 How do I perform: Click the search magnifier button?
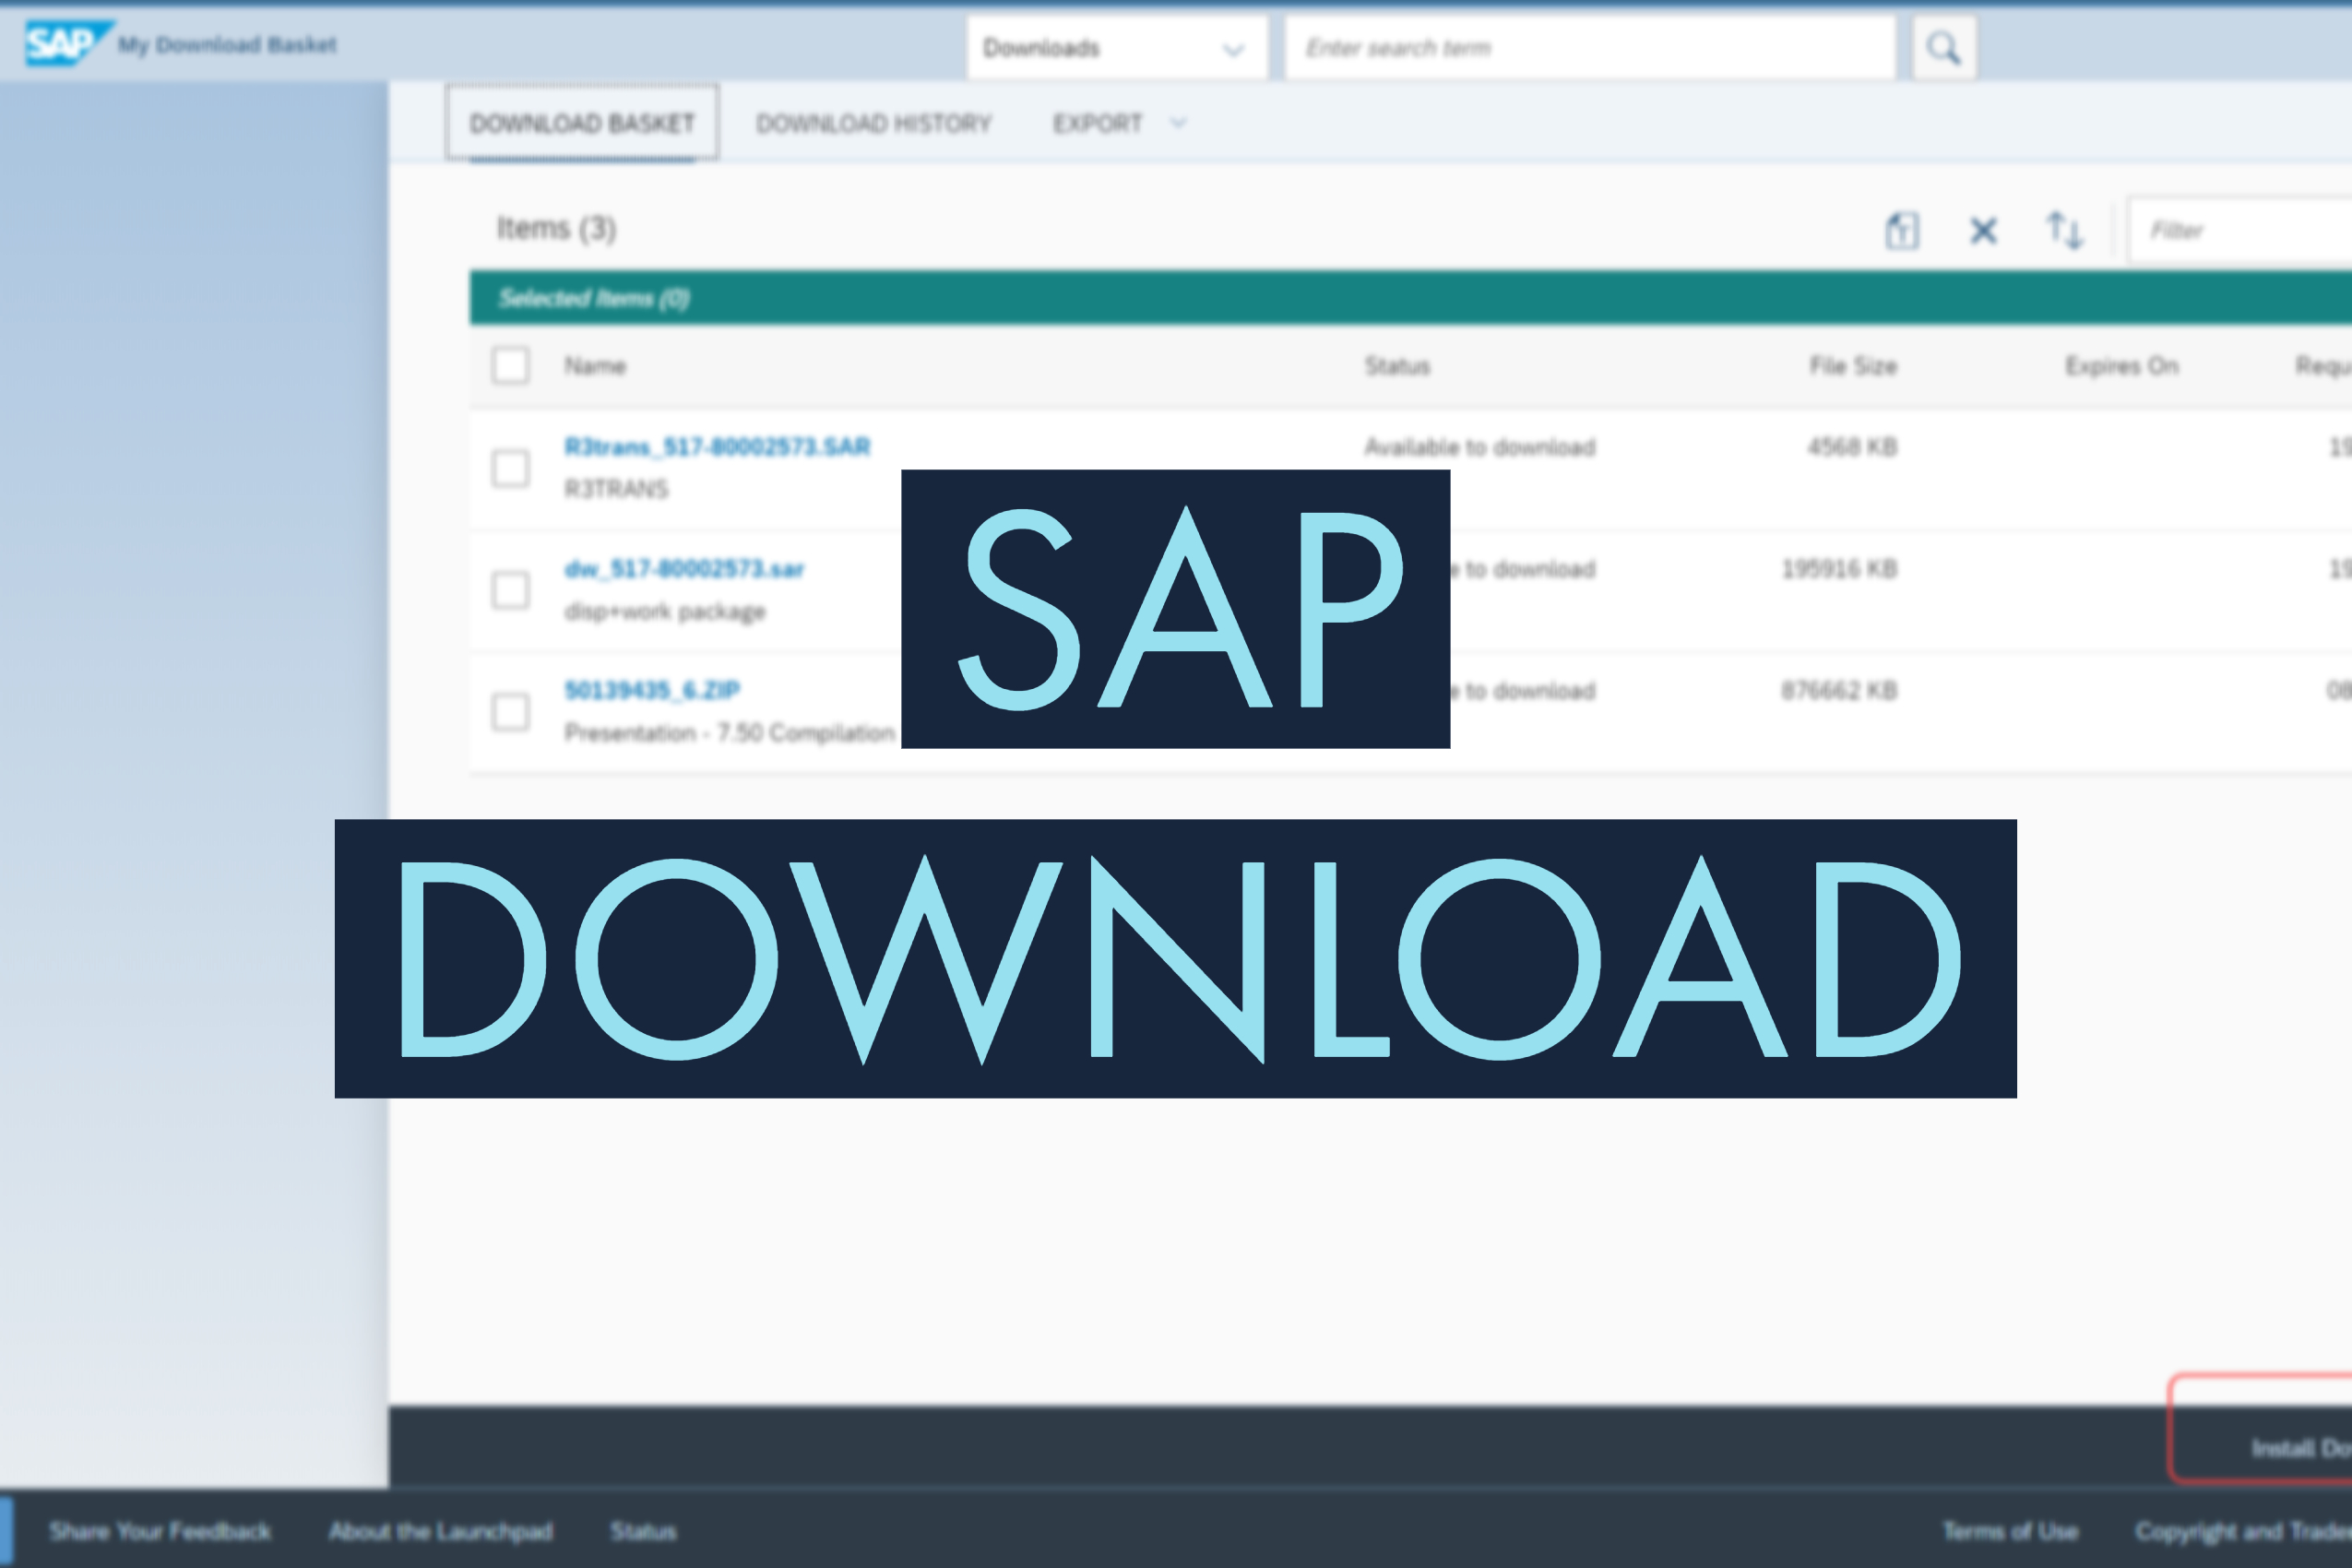click(1944, 47)
